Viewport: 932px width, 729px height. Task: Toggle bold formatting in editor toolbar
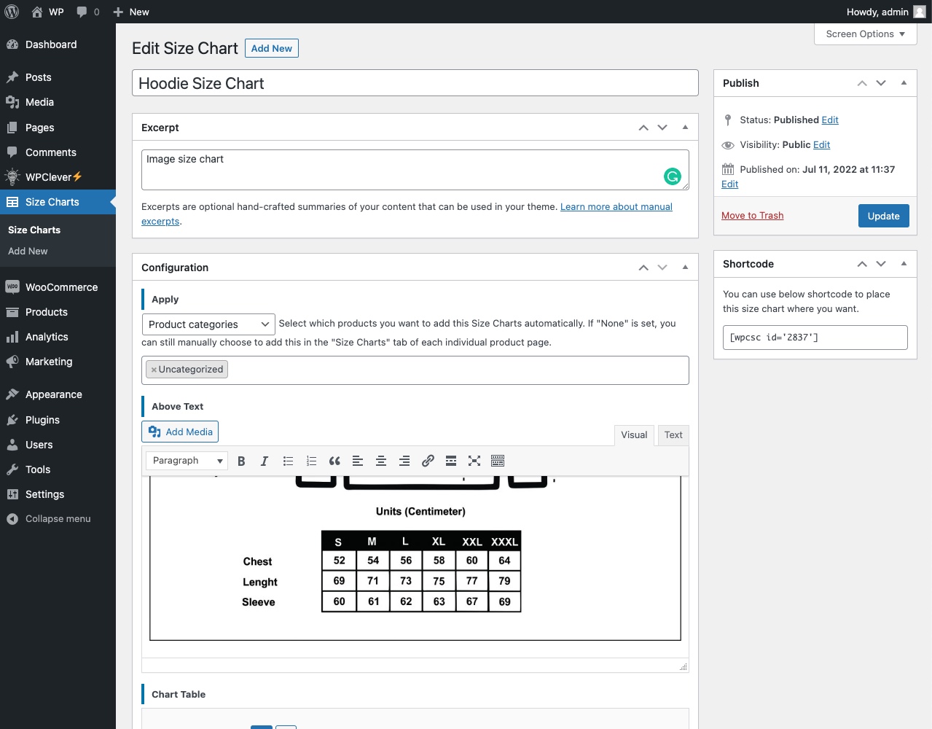coord(241,461)
